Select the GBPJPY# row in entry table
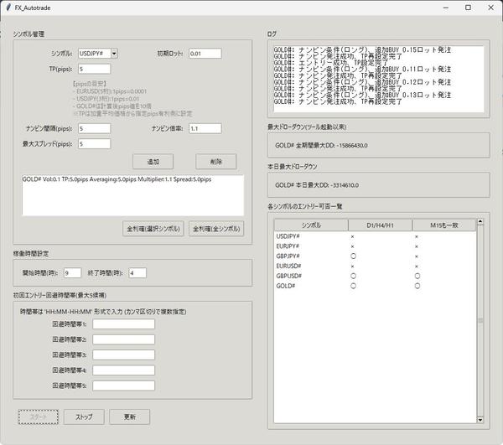This screenshot has height=445, width=503. click(375, 256)
